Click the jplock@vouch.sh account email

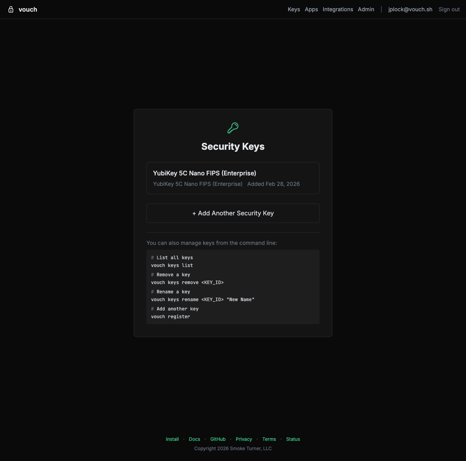(x=410, y=9)
